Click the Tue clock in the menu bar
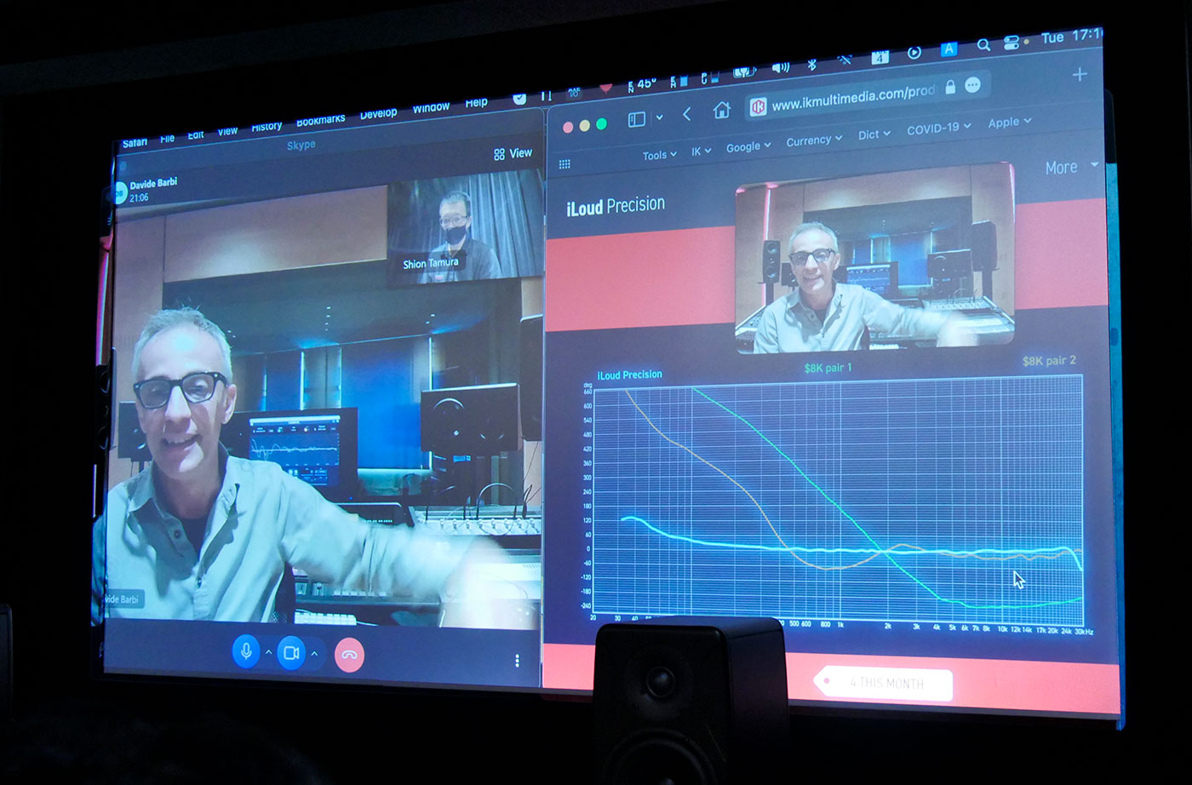The height and width of the screenshot is (785, 1192). [1070, 37]
